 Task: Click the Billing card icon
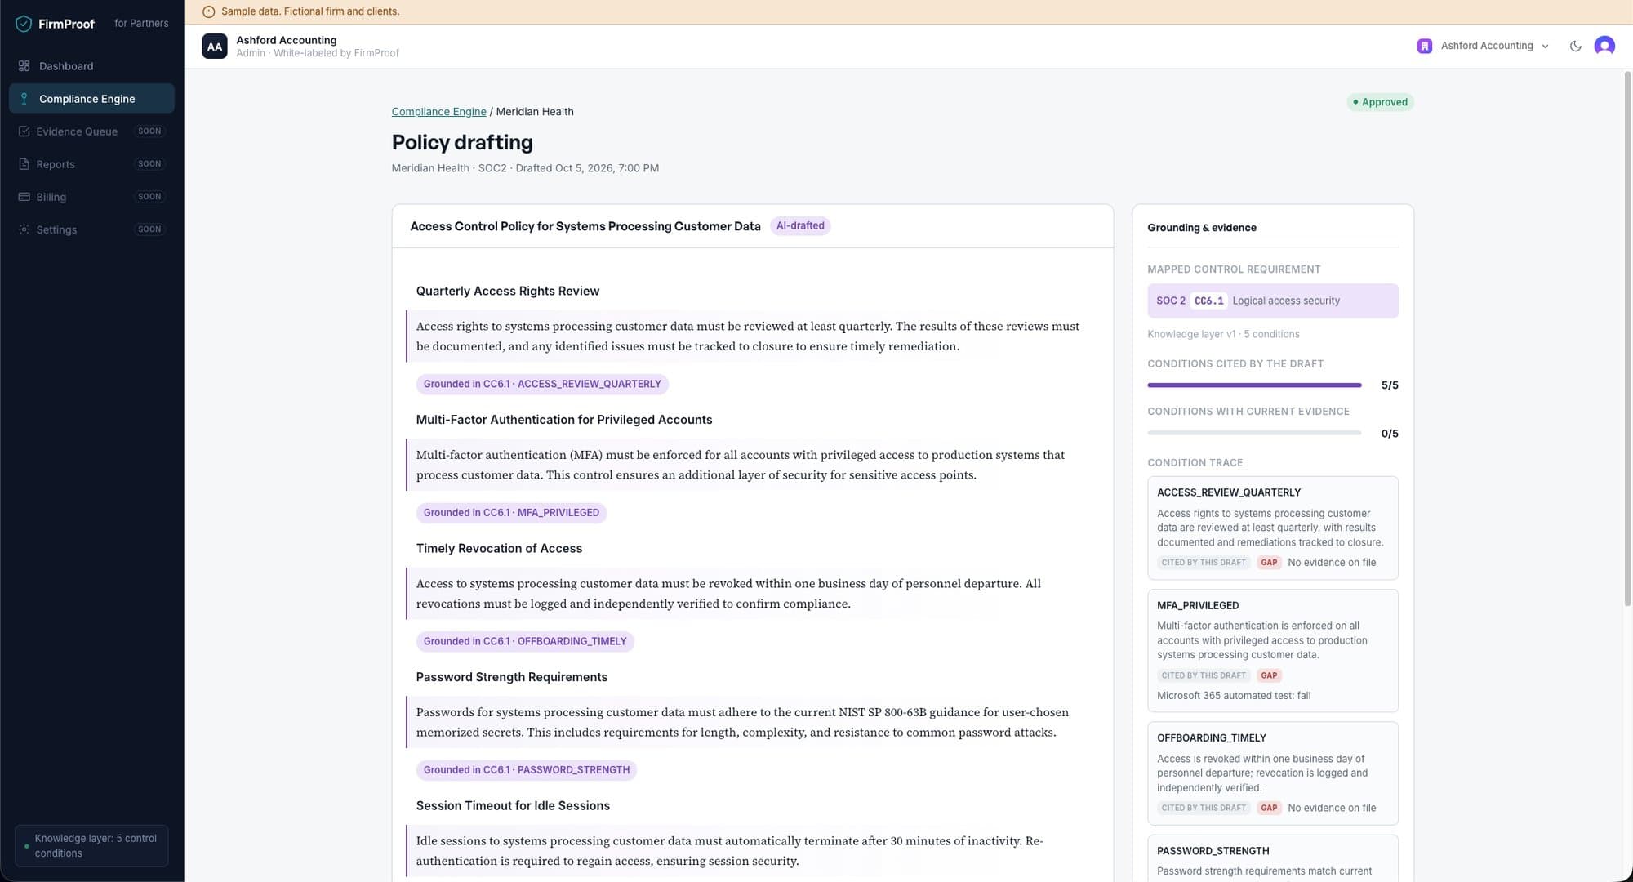[x=24, y=197]
